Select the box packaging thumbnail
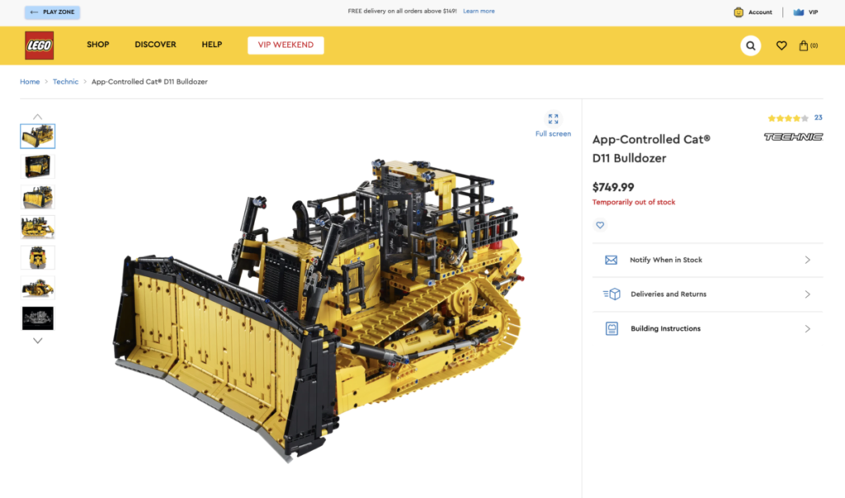The width and height of the screenshot is (845, 498). click(x=37, y=167)
